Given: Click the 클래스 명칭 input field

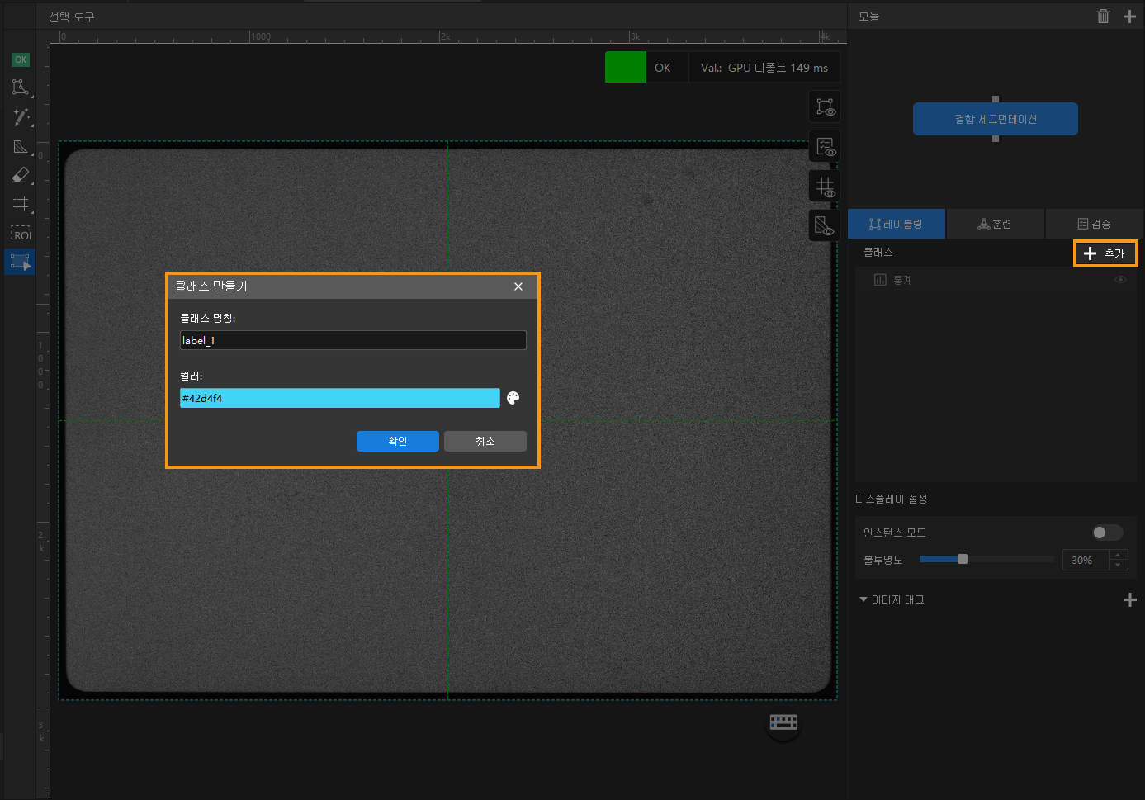Looking at the screenshot, I should (352, 340).
